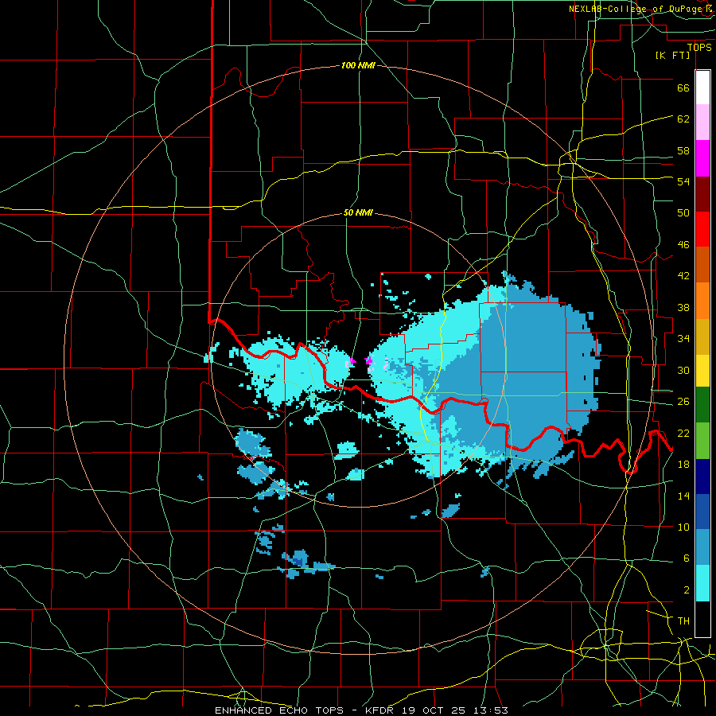This screenshot has height=716, width=716.
Task: Click the legend value 38
Action: click(683, 307)
